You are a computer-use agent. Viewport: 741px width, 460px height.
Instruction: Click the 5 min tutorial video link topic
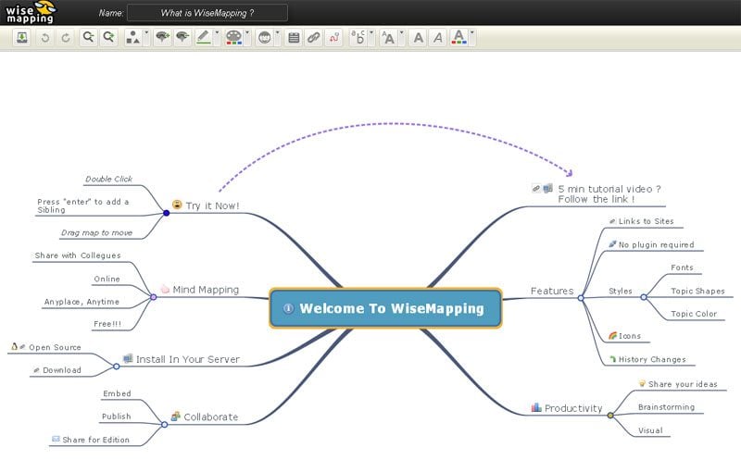click(609, 193)
